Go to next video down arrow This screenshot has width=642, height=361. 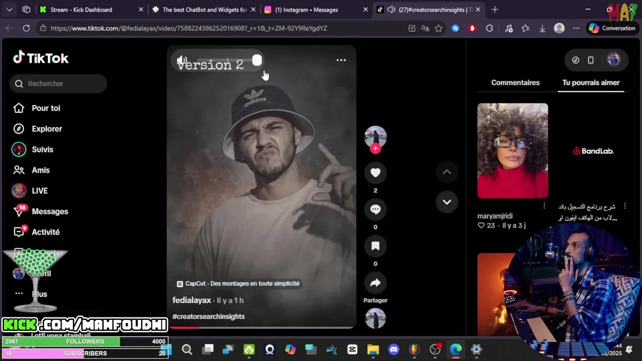446,202
